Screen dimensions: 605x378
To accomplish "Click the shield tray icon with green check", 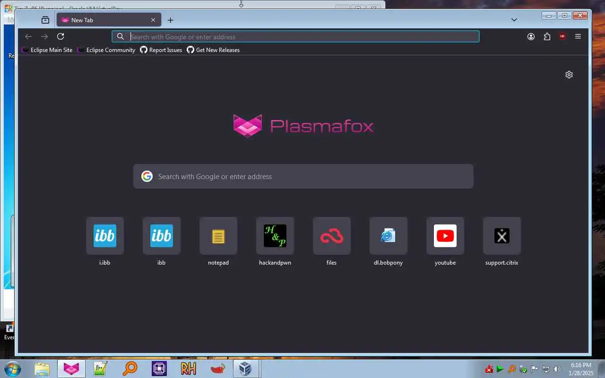I will point(523,369).
